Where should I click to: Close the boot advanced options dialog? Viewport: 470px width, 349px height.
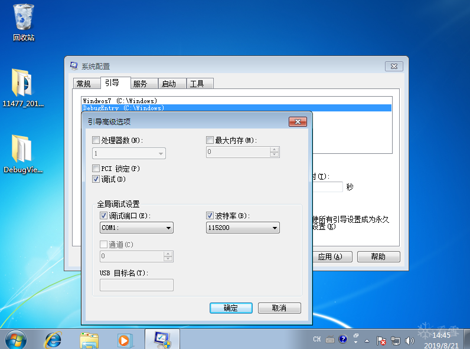[298, 121]
